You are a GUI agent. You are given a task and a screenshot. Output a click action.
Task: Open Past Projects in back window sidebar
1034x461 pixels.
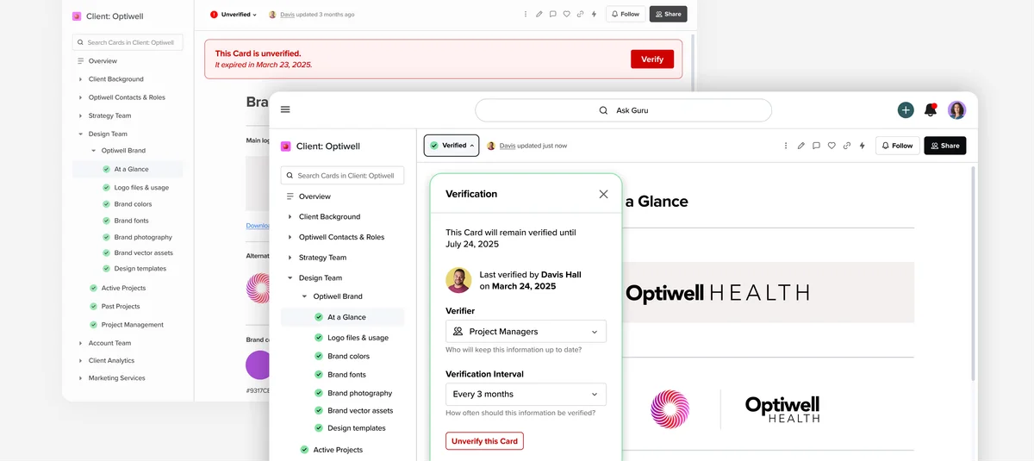click(120, 306)
